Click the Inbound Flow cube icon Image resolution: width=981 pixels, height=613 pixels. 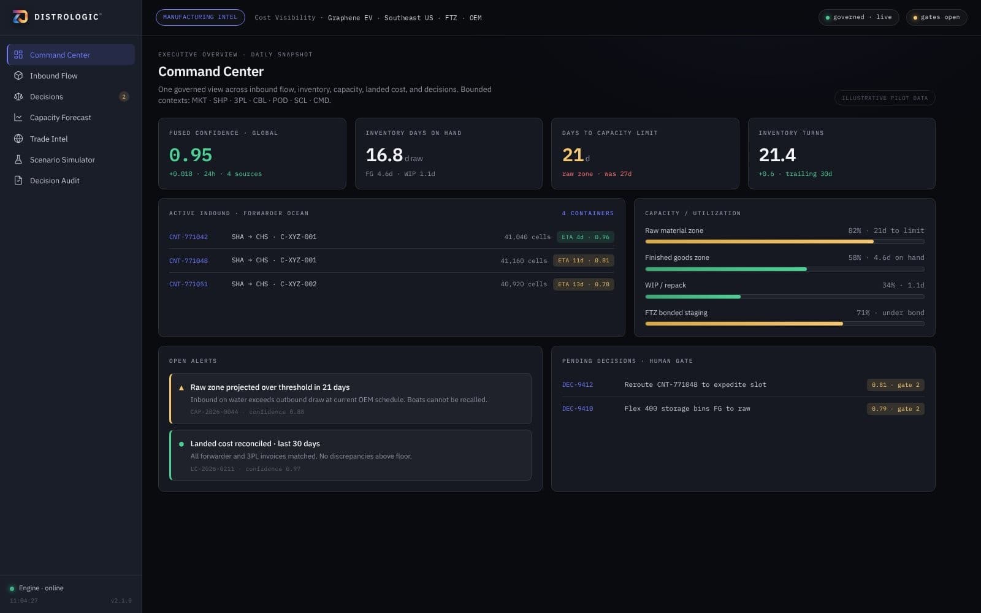pos(18,75)
